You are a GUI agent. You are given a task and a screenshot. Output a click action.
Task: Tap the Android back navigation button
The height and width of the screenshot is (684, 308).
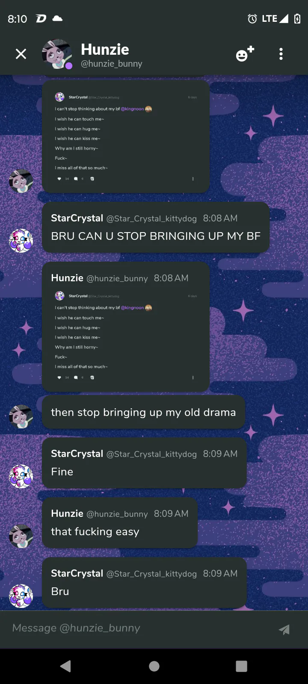[65, 666]
